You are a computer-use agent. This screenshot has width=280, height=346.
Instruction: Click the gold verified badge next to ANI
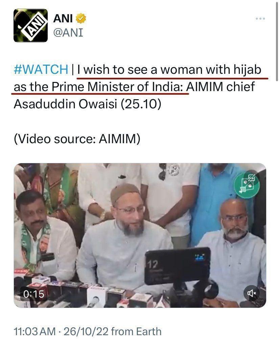click(81, 18)
